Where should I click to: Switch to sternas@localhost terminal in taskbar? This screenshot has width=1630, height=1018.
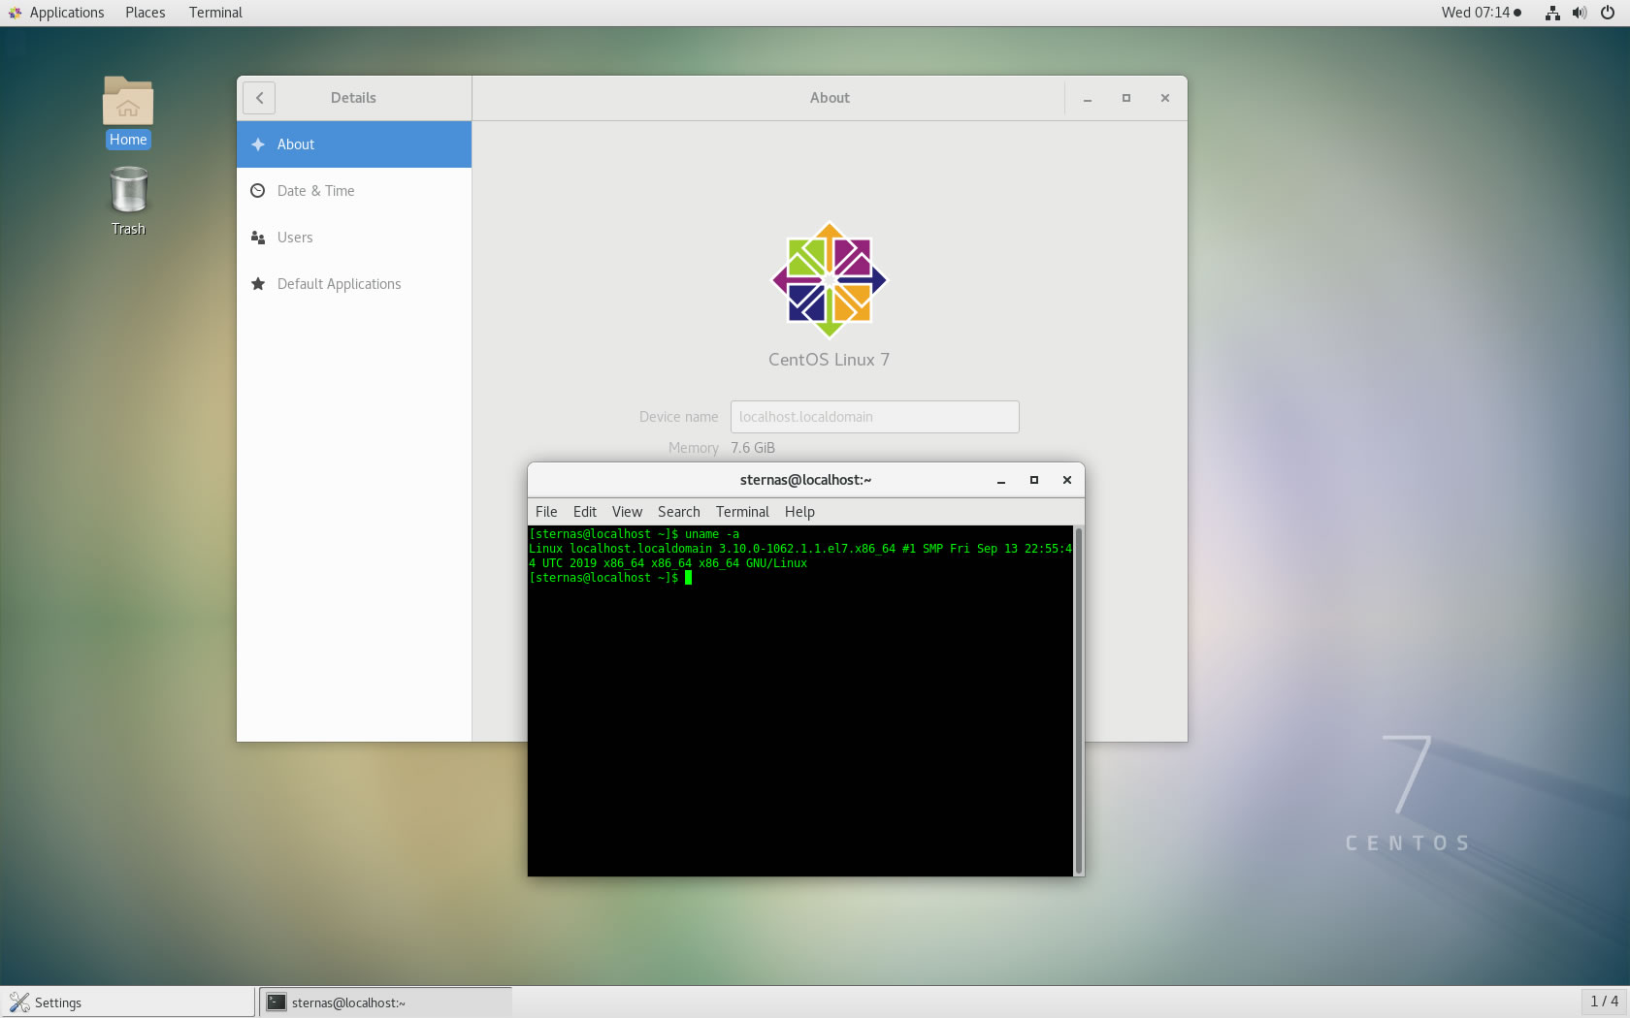point(385,1002)
